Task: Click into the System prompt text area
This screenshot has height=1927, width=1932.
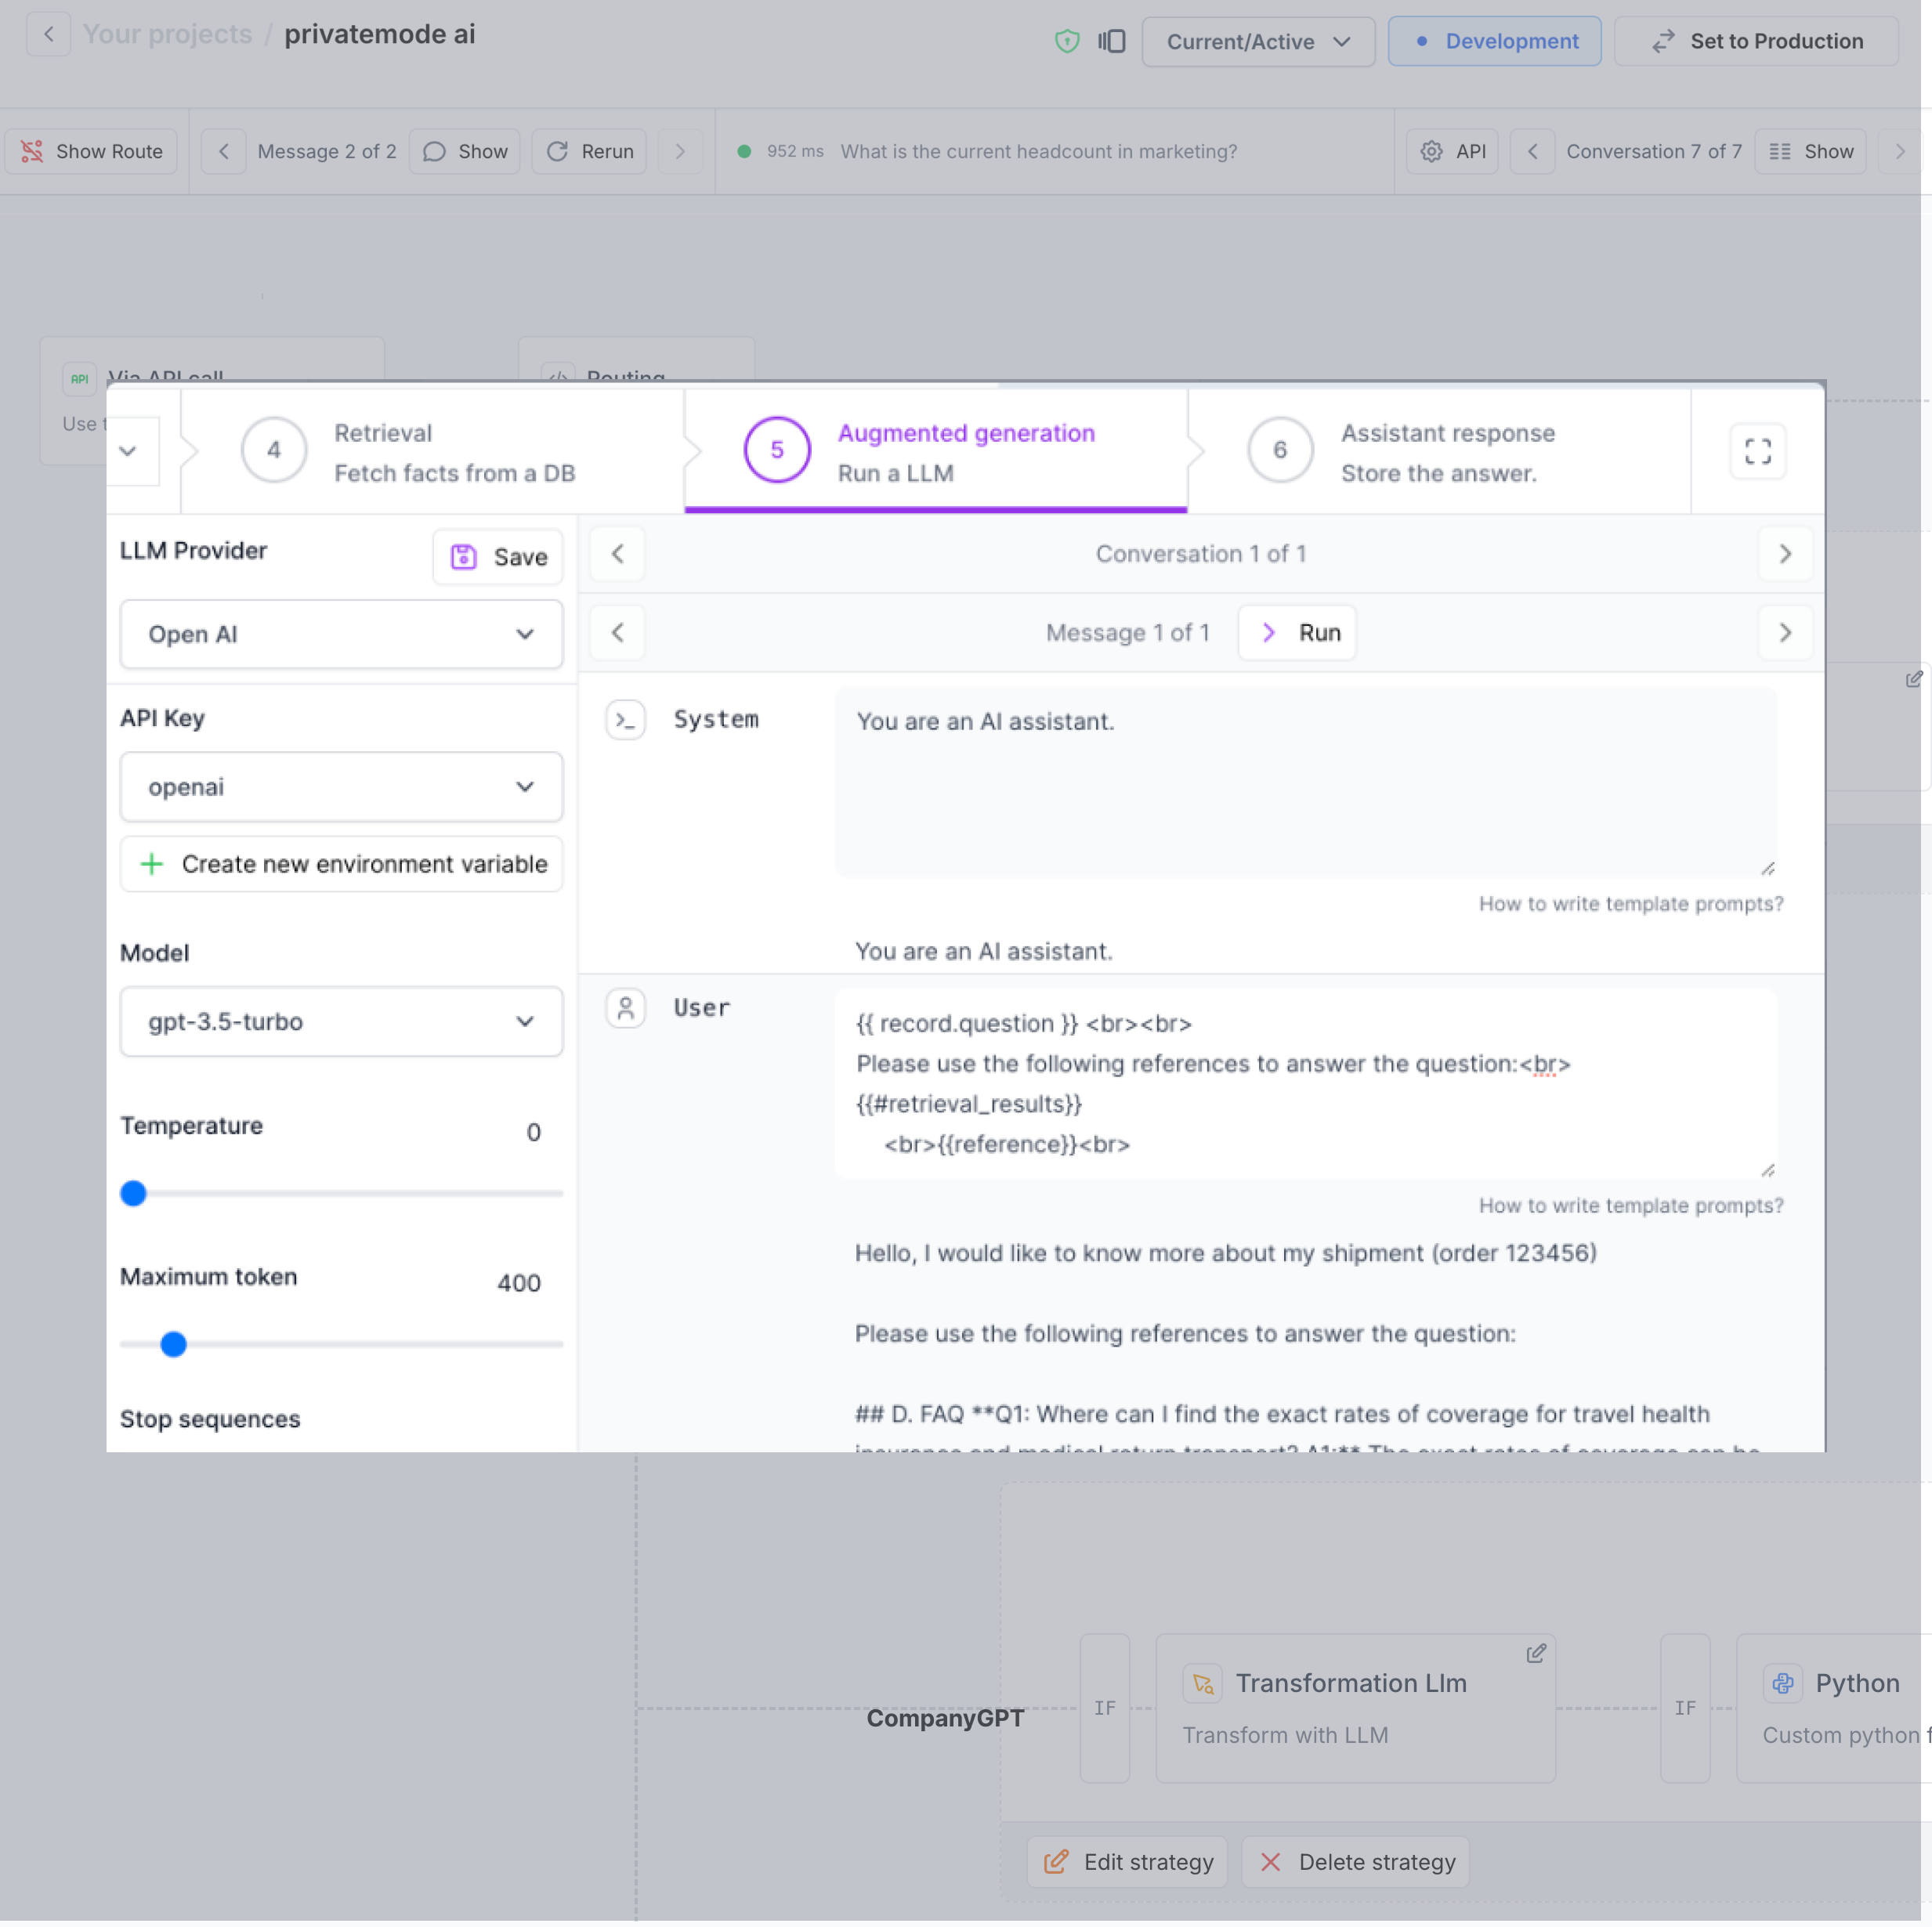Action: (1304, 780)
